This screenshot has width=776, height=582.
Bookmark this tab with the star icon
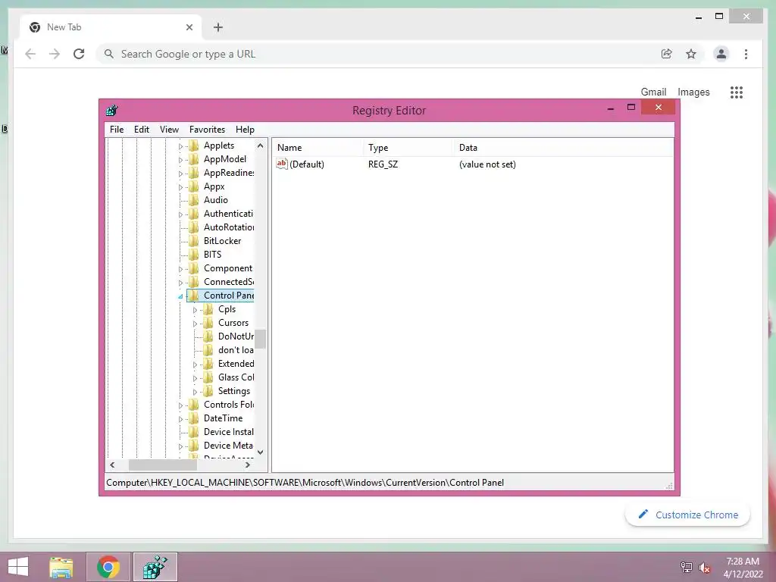(691, 54)
